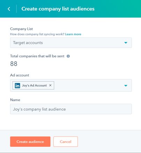141x153 pixels.
Task: Select the Joy's Ad Account tag text
Action: click(x=34, y=86)
